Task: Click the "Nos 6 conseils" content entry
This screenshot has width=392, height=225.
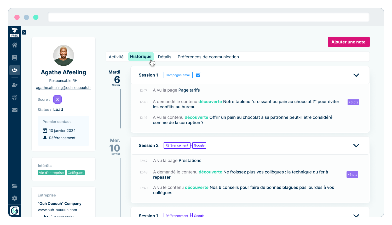Action: (x=244, y=190)
